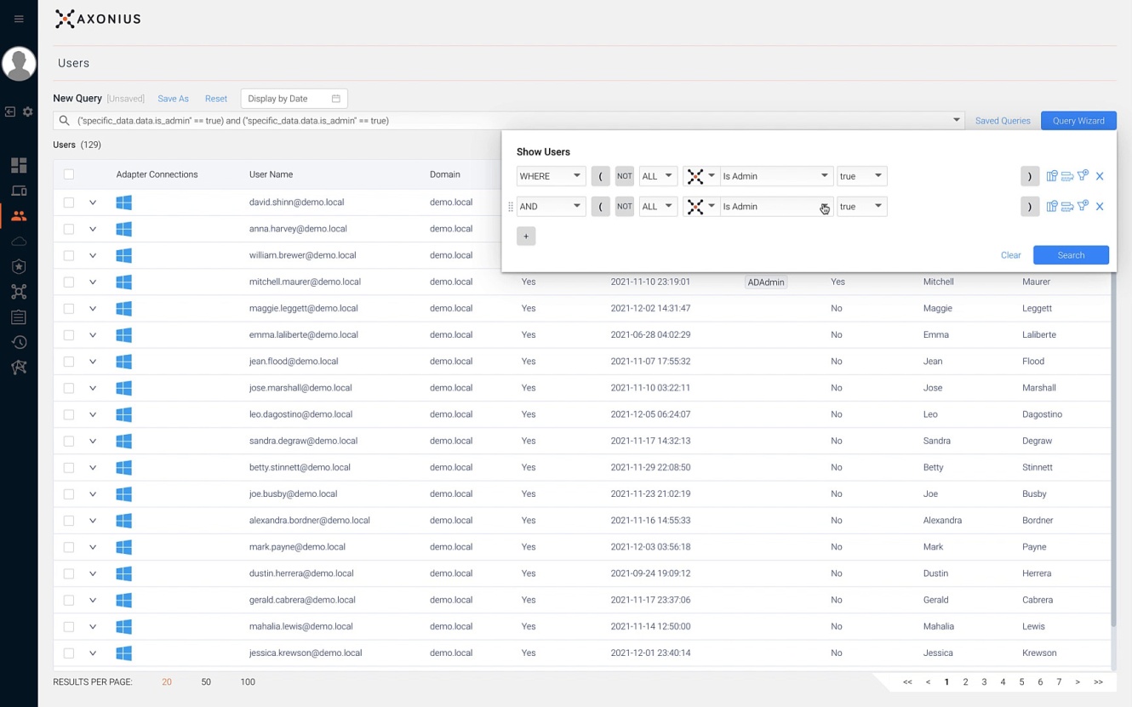Go to results page 7
Viewport: 1132px width, 707px height.
point(1059,682)
